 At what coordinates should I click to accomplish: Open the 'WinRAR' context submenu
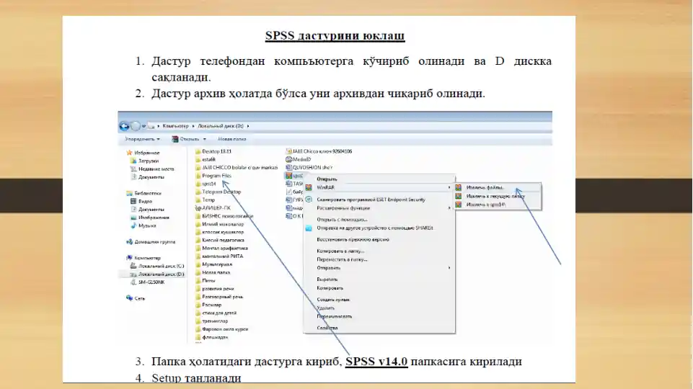(379, 187)
